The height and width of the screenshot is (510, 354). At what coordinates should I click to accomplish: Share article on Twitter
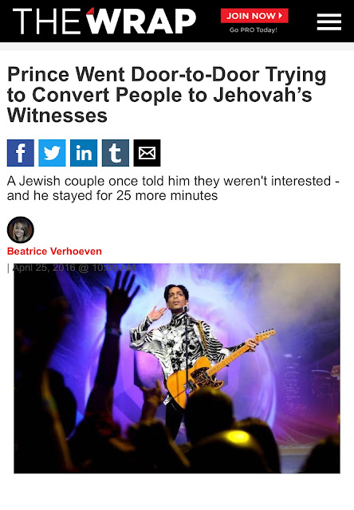pyautogui.click(x=52, y=153)
